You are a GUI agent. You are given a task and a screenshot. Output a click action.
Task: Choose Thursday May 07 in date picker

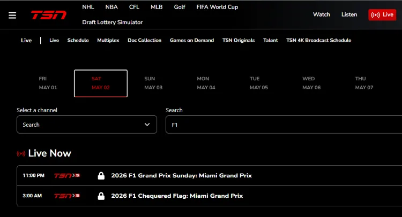[364, 83]
